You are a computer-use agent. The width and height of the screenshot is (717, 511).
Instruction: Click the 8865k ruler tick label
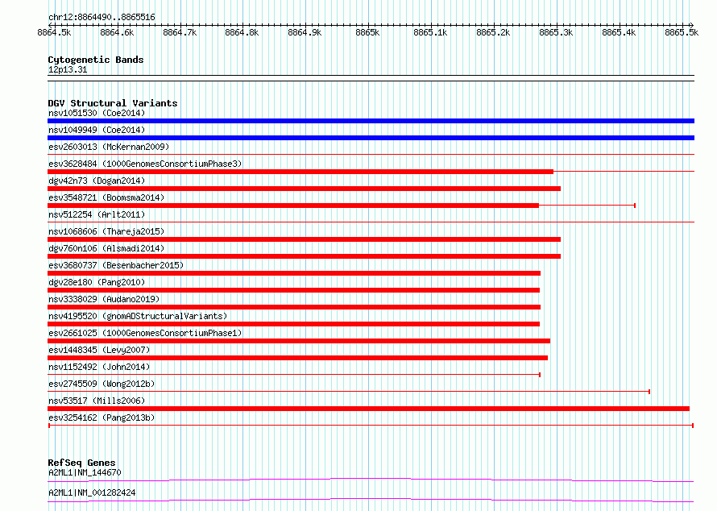click(x=367, y=32)
